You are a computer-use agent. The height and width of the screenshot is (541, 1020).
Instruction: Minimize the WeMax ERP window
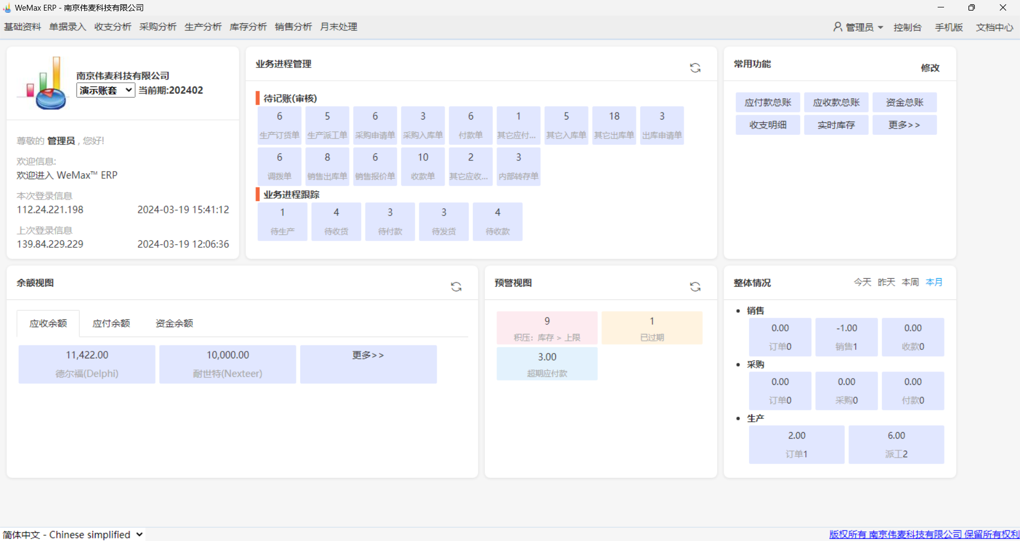tap(940, 8)
